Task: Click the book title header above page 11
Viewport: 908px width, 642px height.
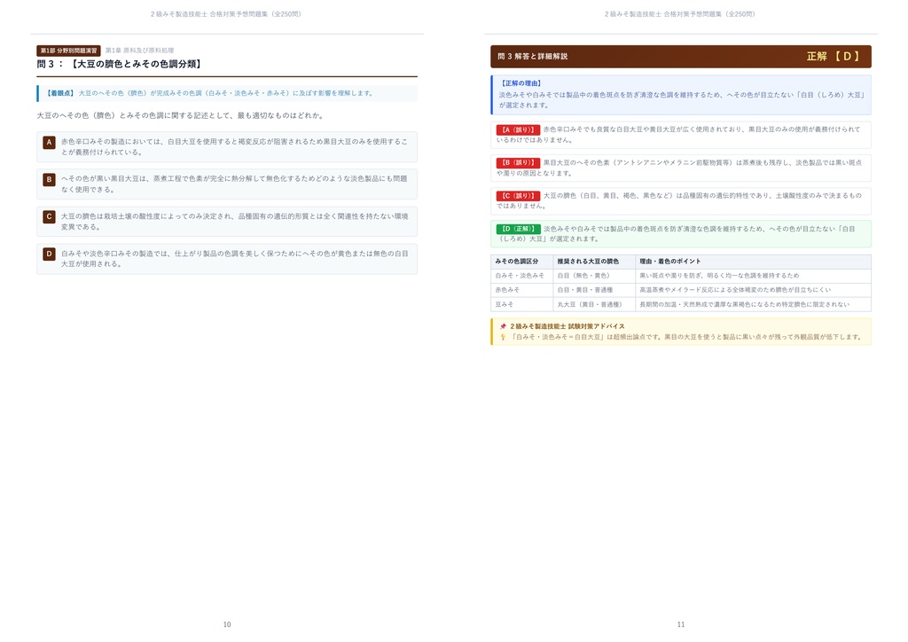Action: click(680, 14)
